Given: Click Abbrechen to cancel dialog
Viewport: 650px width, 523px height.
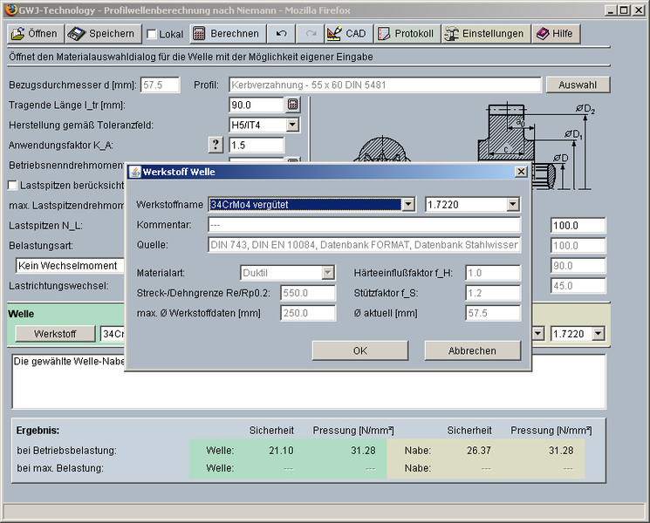Looking at the screenshot, I should (x=472, y=350).
